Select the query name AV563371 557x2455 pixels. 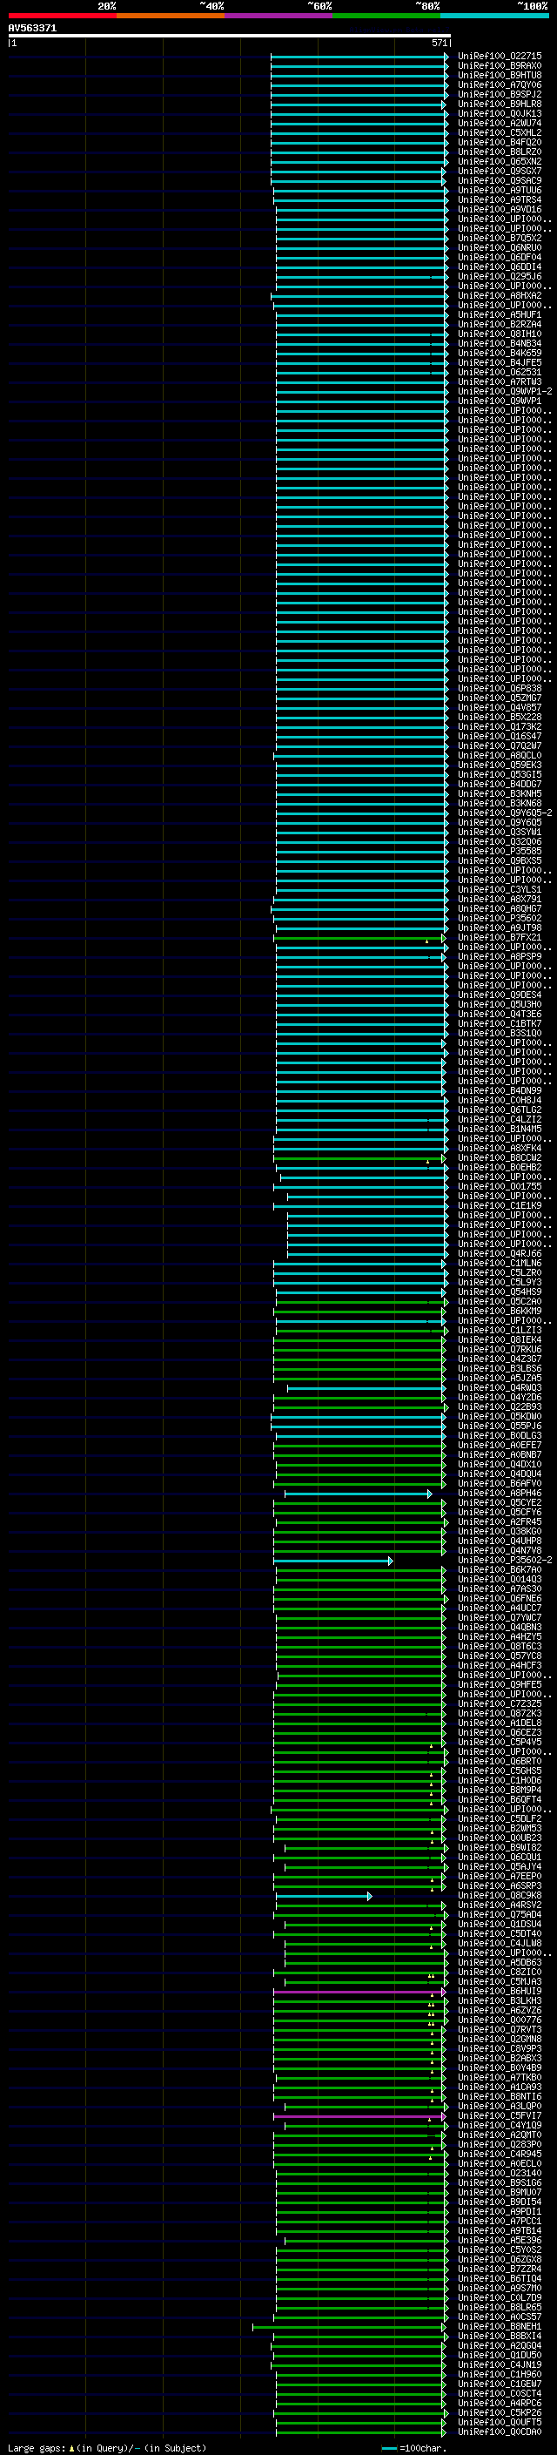(32, 29)
